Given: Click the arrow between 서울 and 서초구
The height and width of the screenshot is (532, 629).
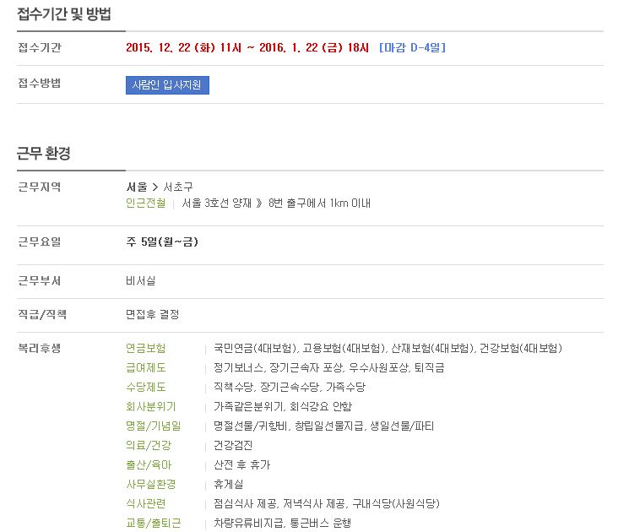Looking at the screenshot, I should click(155, 187).
